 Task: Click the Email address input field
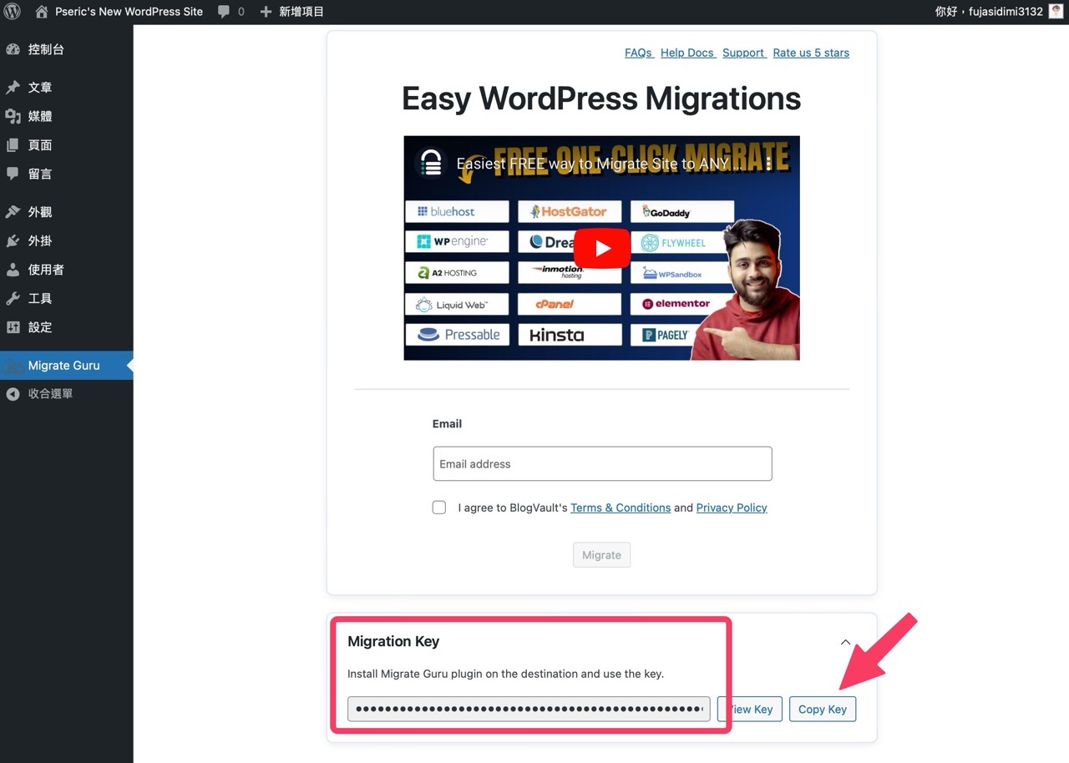pos(602,464)
